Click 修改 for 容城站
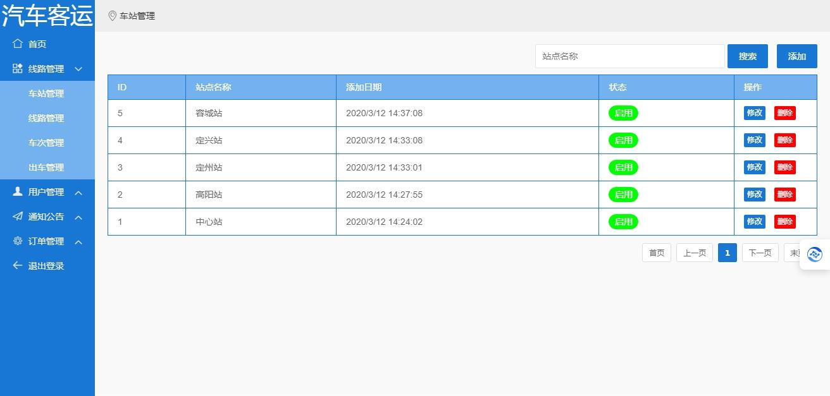The height and width of the screenshot is (396, 830). pyautogui.click(x=754, y=113)
